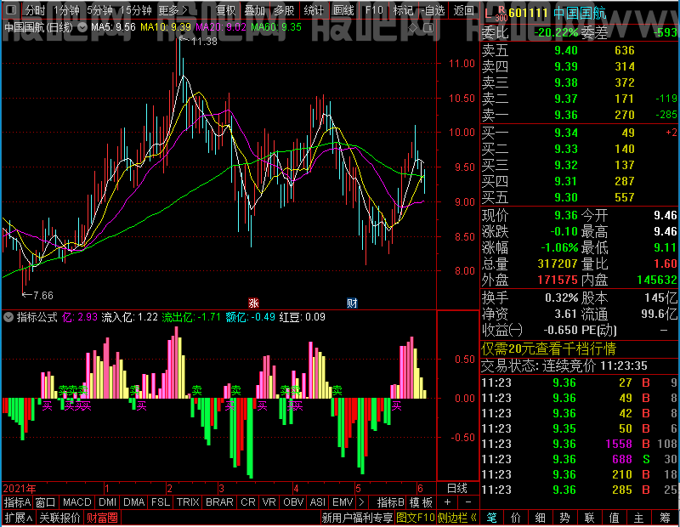Image resolution: width=680 pixels, height=527 pixels.
Task: Expand more indicator tabs with the > arrow
Action: pyautogui.click(x=361, y=502)
